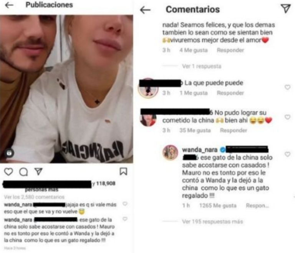Save the post with the bookmark icon

point(123,171)
